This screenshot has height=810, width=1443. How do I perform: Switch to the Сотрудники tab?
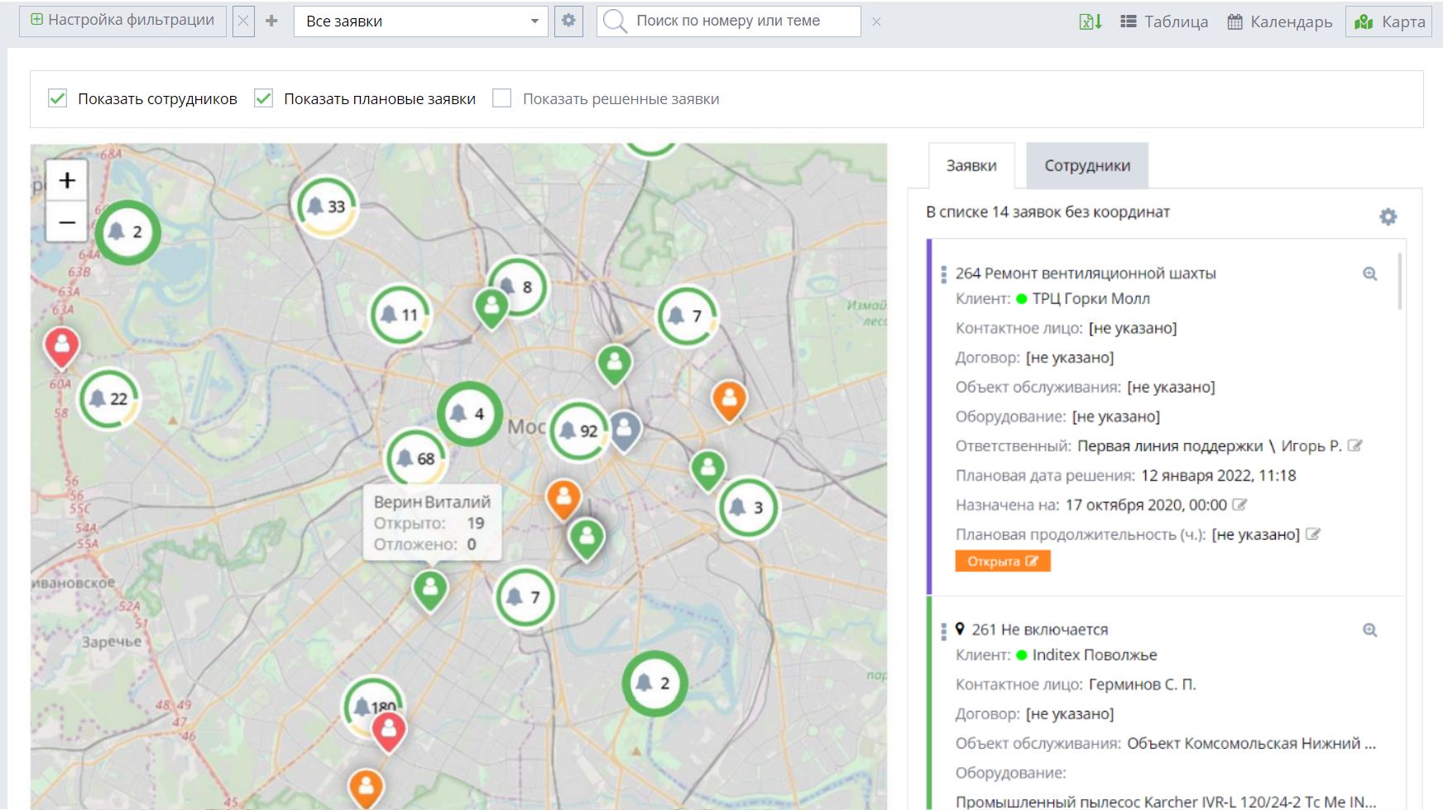pos(1086,165)
